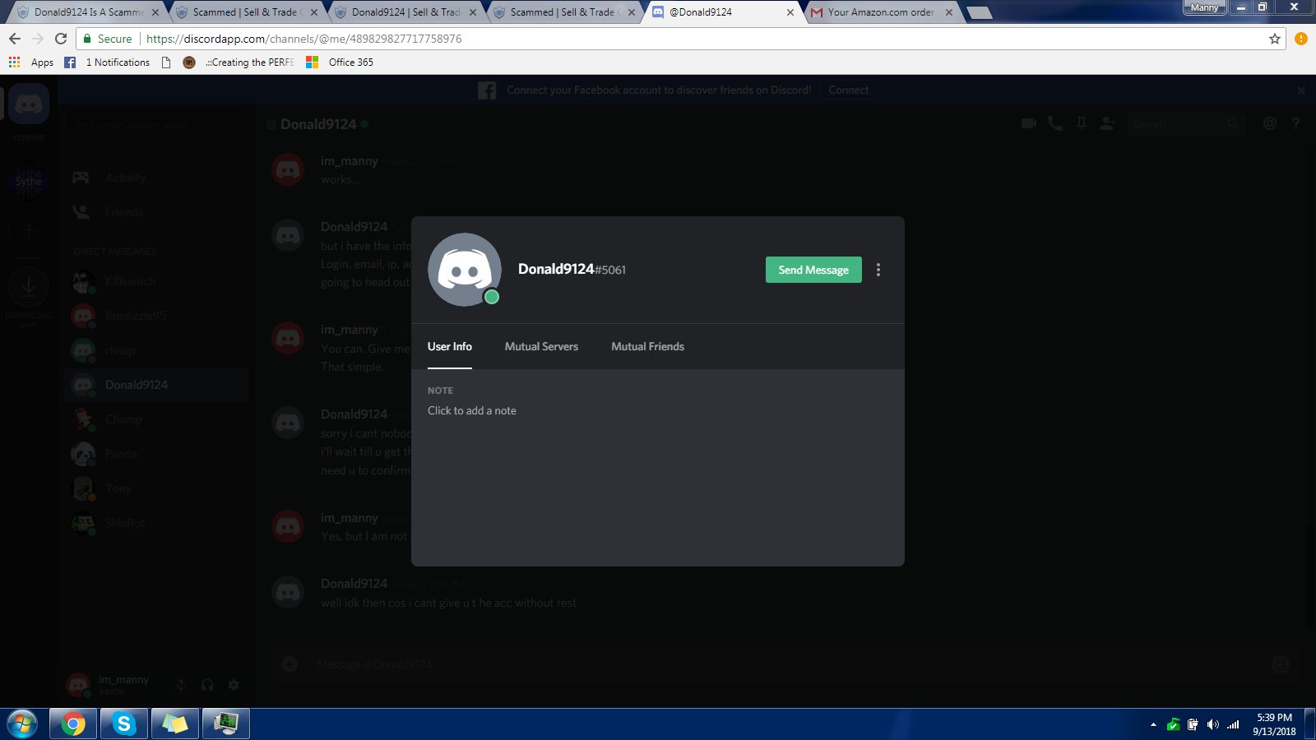Click the Discord URL in the address bar
Viewport: 1316px width, 740px height.
point(304,39)
